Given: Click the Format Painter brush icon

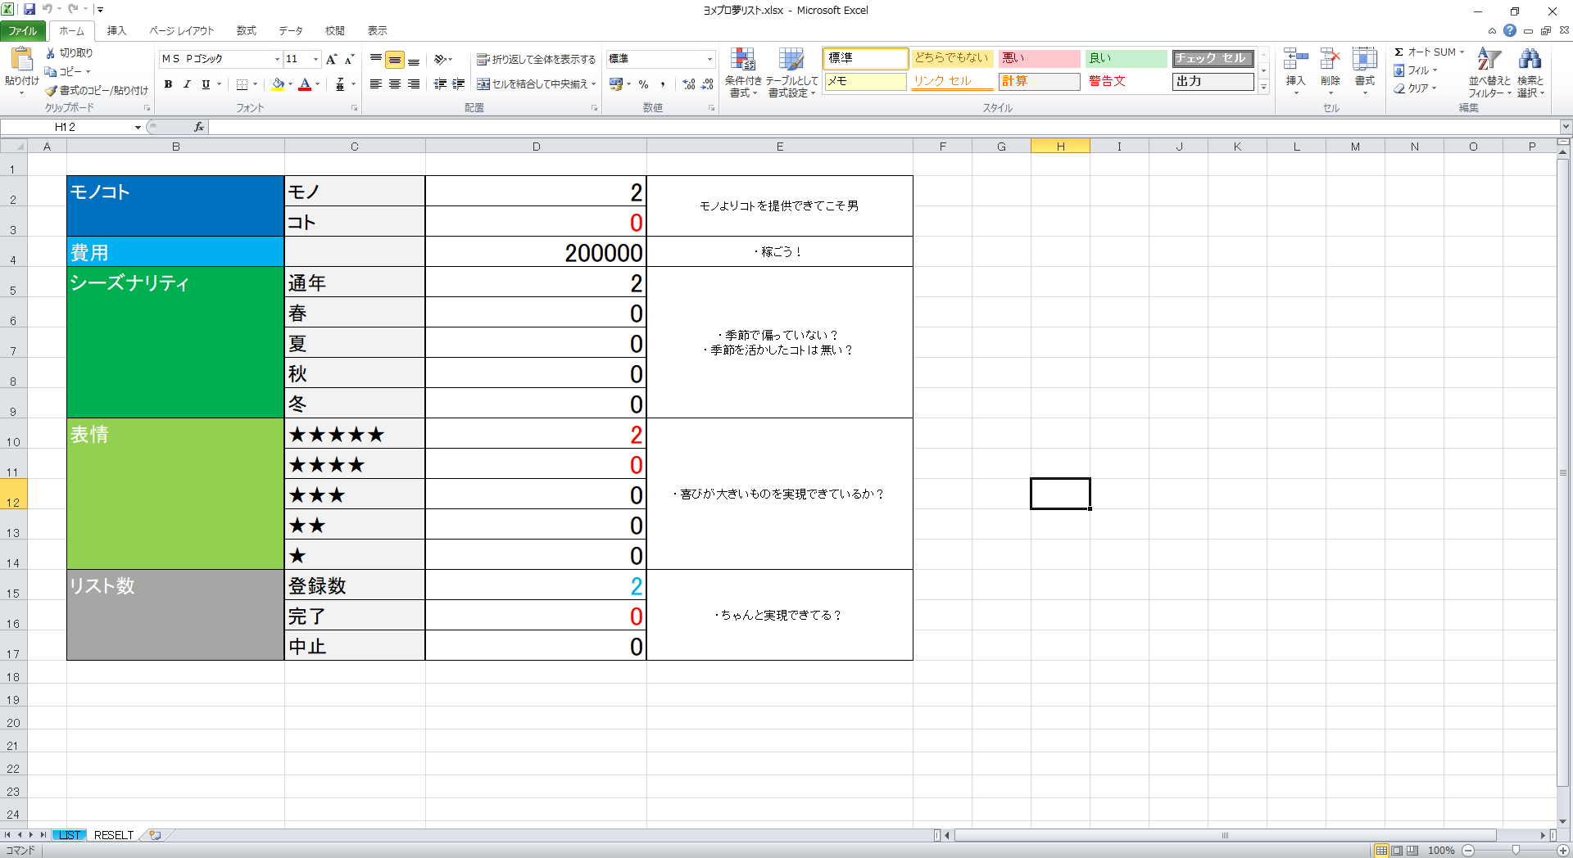Looking at the screenshot, I should 51,90.
